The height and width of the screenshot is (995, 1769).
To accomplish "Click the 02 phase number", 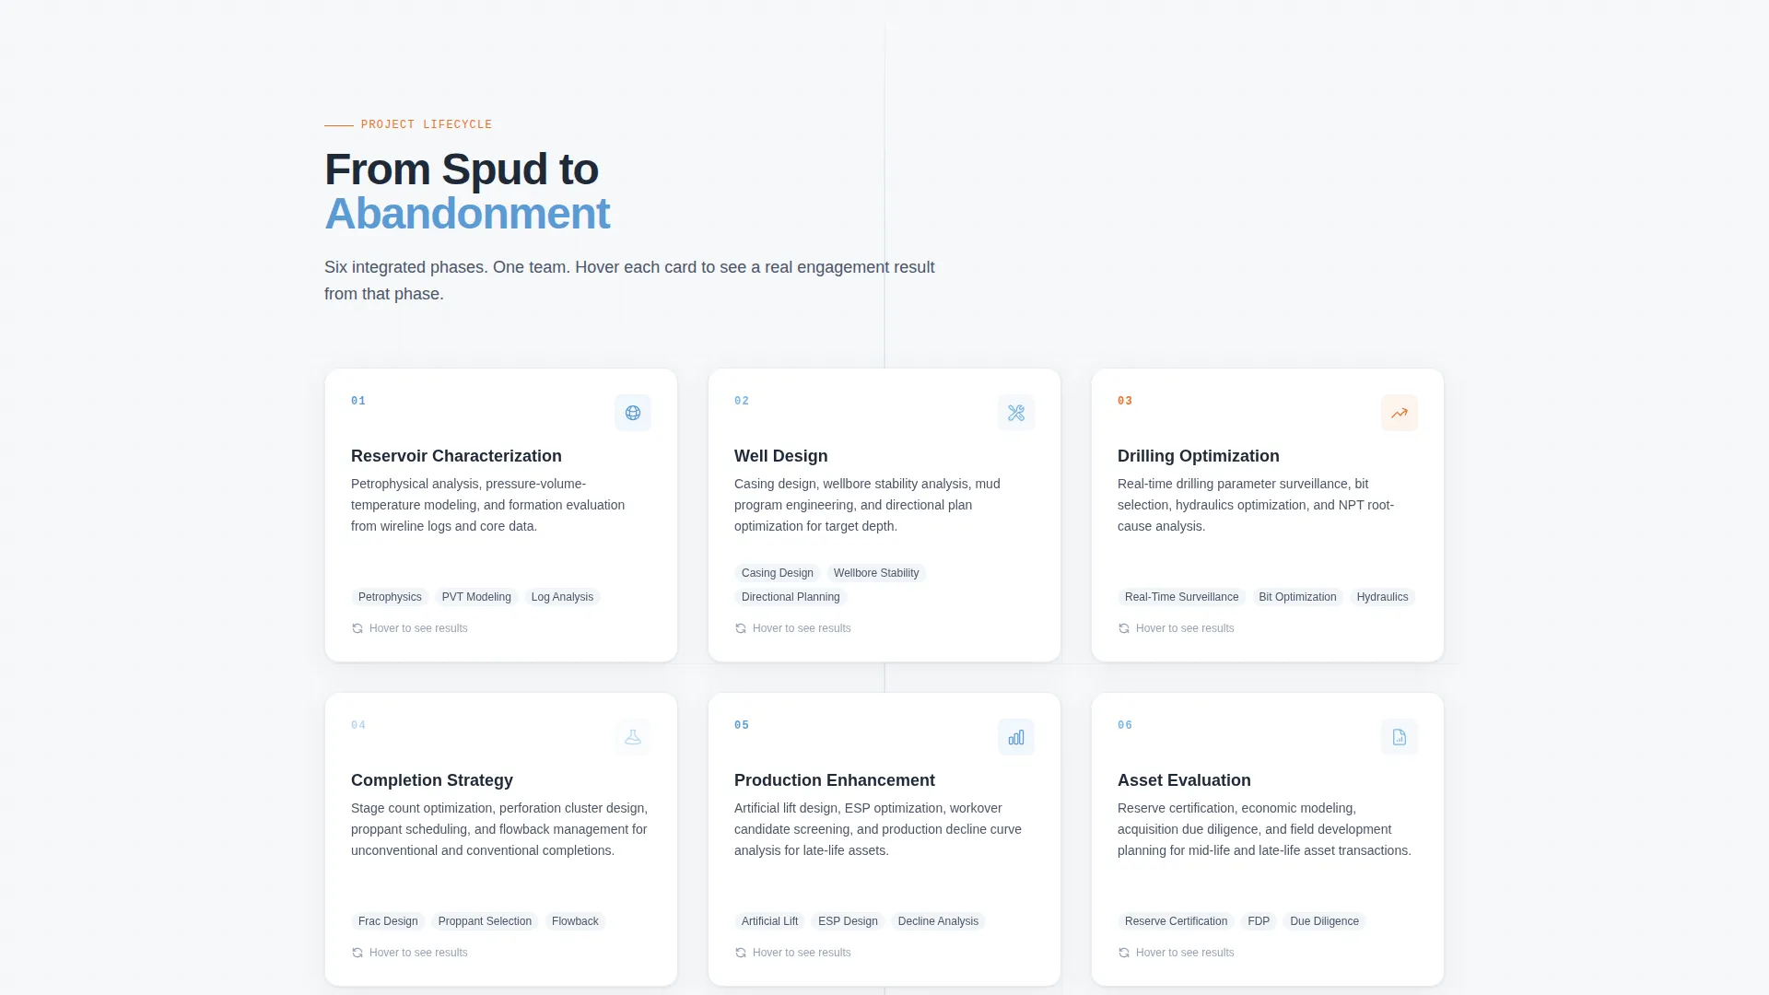I will click(742, 401).
